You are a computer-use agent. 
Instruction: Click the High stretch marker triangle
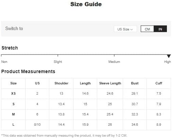[169, 56]
